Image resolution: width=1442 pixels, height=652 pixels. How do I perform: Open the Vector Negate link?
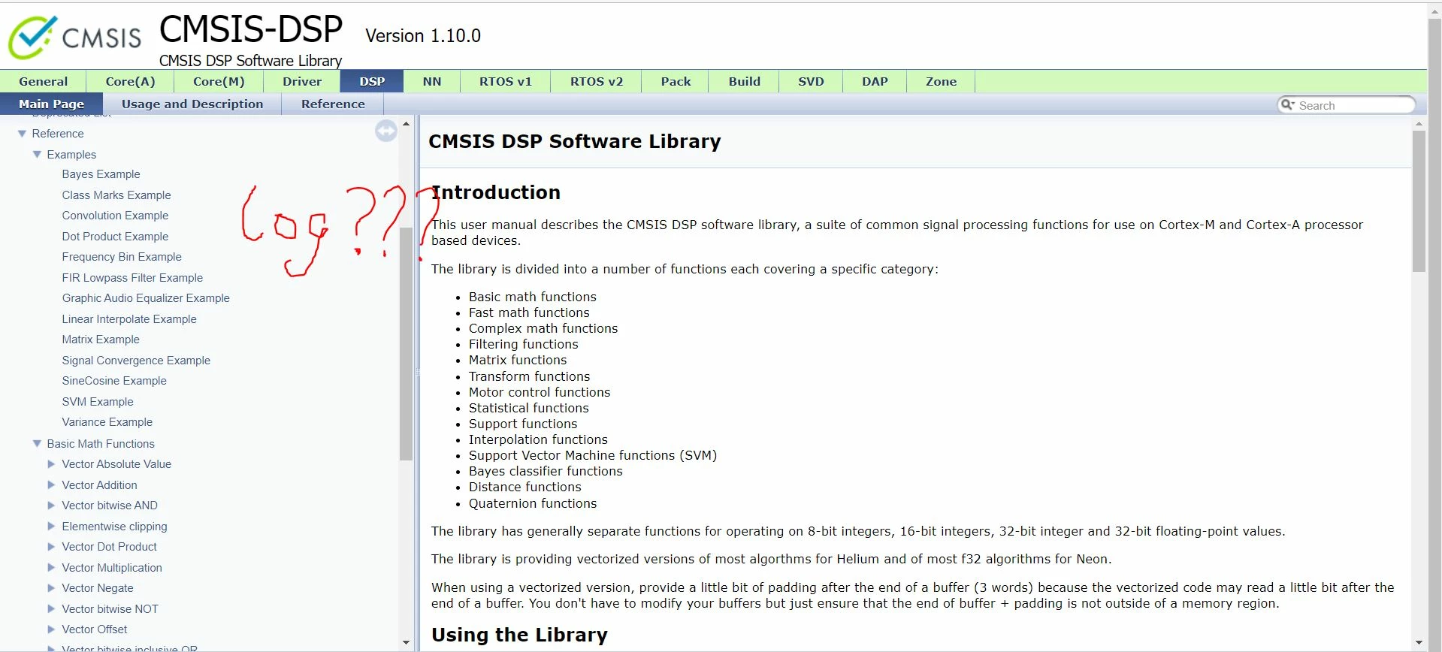[98, 588]
